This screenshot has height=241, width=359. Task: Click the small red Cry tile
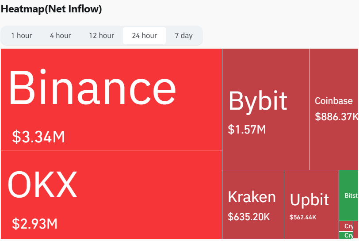346,226
